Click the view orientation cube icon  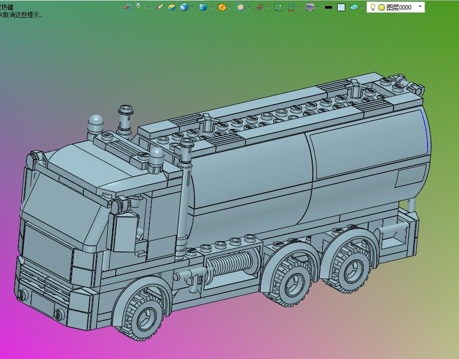tap(203, 7)
